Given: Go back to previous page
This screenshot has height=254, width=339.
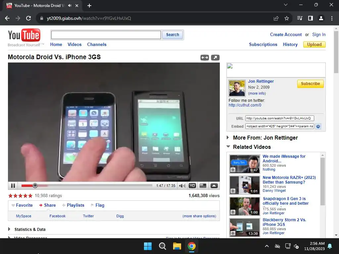Looking at the screenshot, I should (7, 19).
